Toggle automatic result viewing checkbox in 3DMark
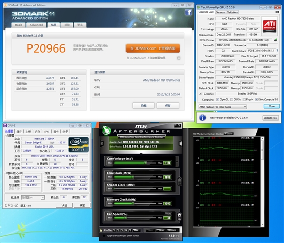 [179, 58]
